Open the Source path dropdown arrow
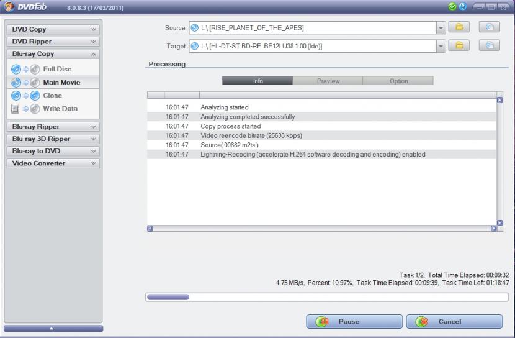 coord(441,28)
